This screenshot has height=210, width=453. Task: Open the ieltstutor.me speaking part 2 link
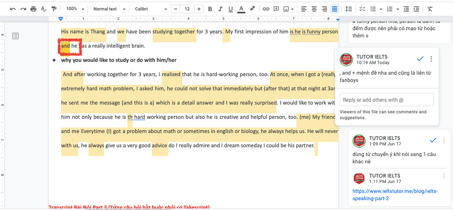[395, 195]
